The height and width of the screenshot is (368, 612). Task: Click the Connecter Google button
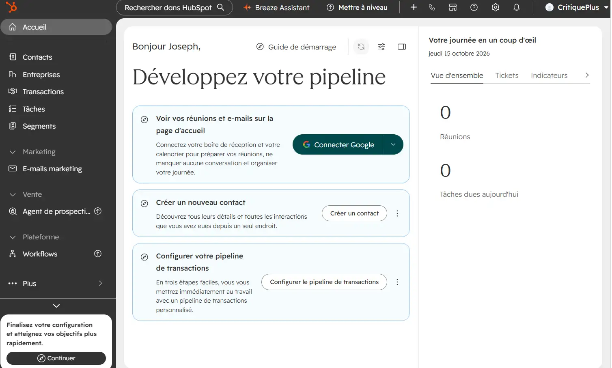tap(338, 144)
